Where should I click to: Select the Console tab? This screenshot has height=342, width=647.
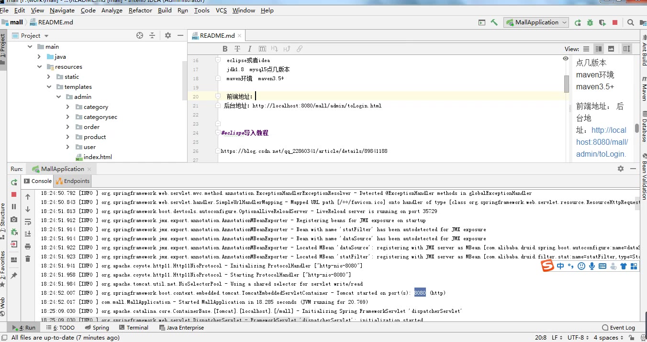coord(37,181)
